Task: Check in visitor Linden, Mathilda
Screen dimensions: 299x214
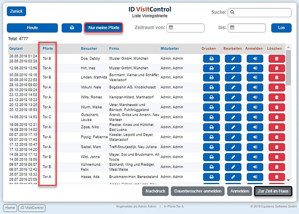Action: (255, 77)
